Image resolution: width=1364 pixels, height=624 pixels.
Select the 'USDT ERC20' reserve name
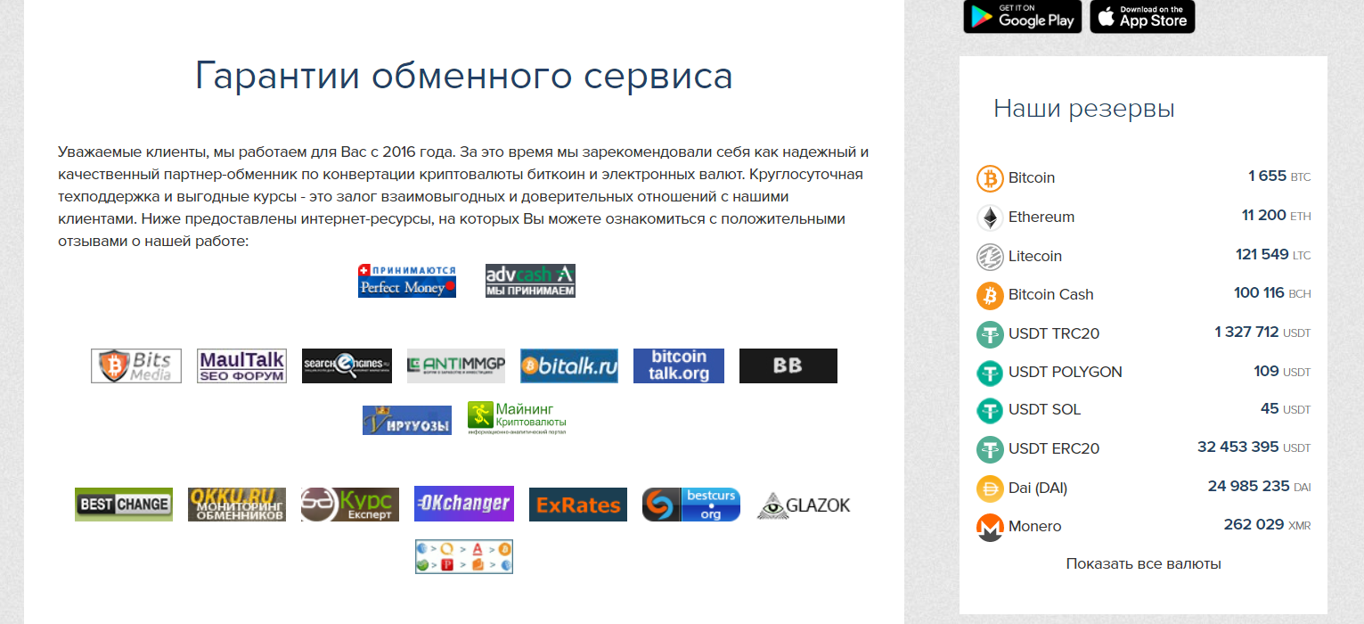pyautogui.click(x=1054, y=449)
